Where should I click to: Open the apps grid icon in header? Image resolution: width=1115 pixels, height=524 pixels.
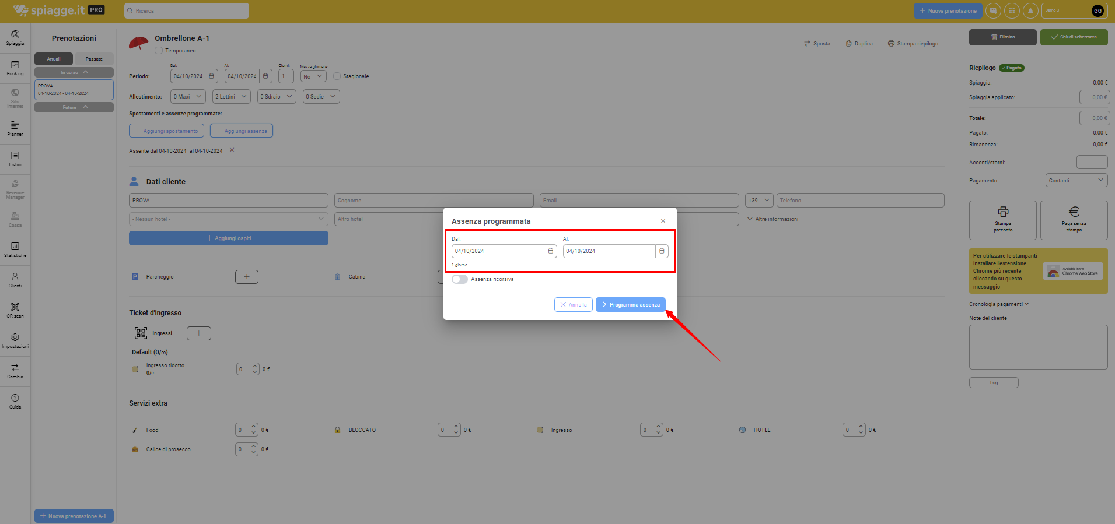tap(1012, 10)
